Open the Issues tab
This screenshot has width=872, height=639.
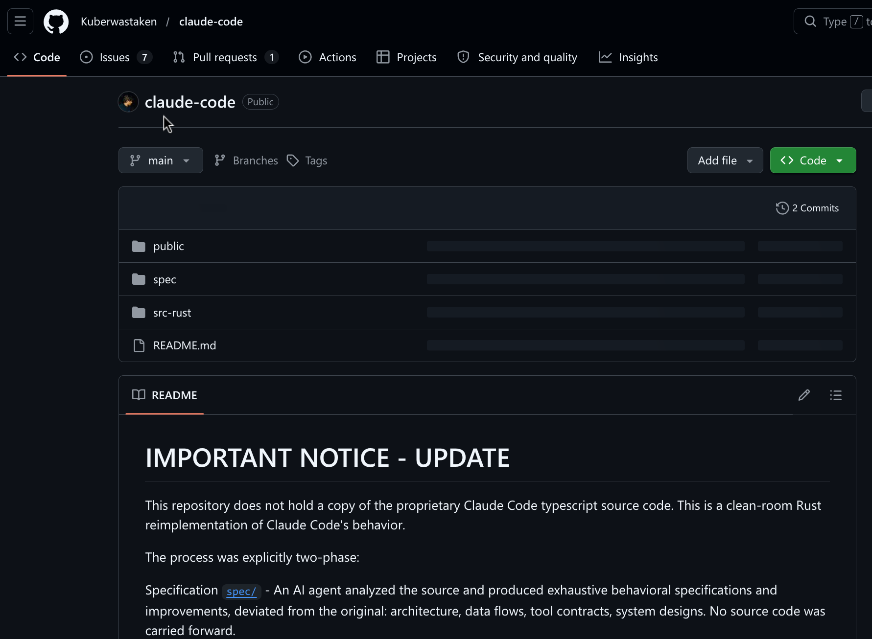coord(116,57)
